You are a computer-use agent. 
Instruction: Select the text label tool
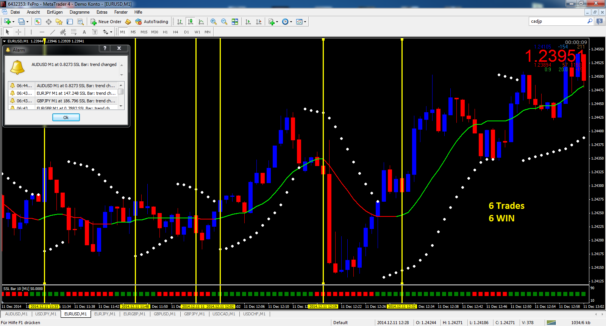[x=95, y=32]
